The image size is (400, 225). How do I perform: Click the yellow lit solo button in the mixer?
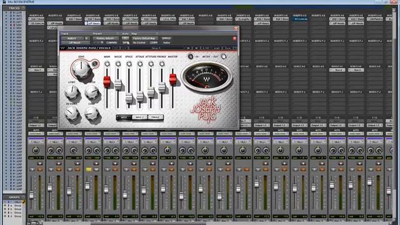click(x=89, y=169)
